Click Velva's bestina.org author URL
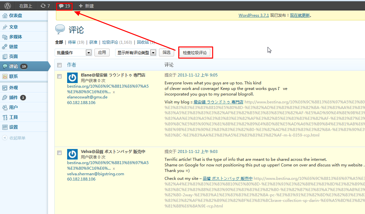 108,165
